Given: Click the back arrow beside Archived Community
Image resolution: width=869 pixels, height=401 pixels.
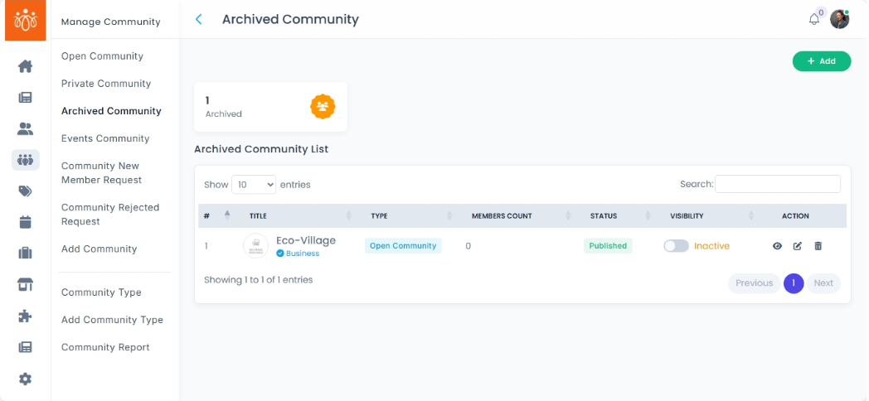Looking at the screenshot, I should click(199, 19).
